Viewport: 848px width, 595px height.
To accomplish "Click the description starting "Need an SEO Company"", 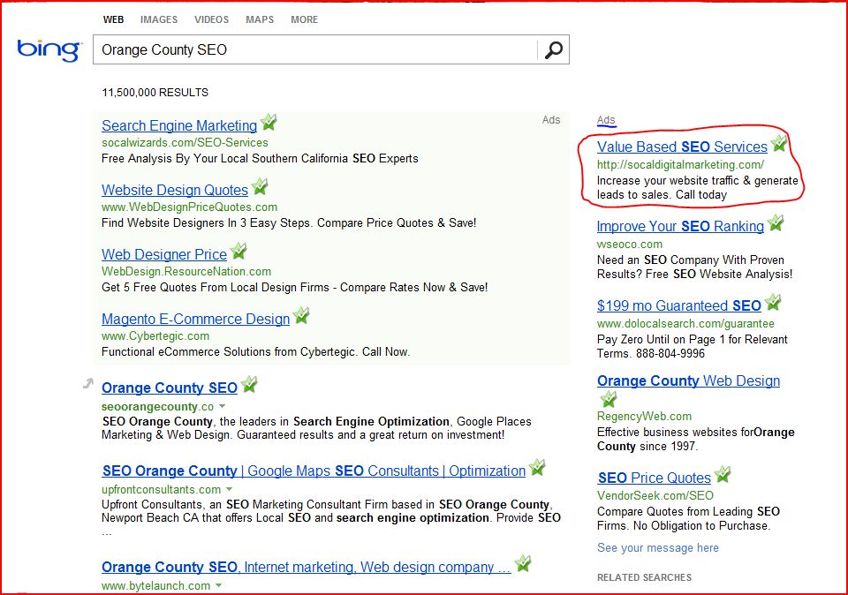I will (695, 267).
